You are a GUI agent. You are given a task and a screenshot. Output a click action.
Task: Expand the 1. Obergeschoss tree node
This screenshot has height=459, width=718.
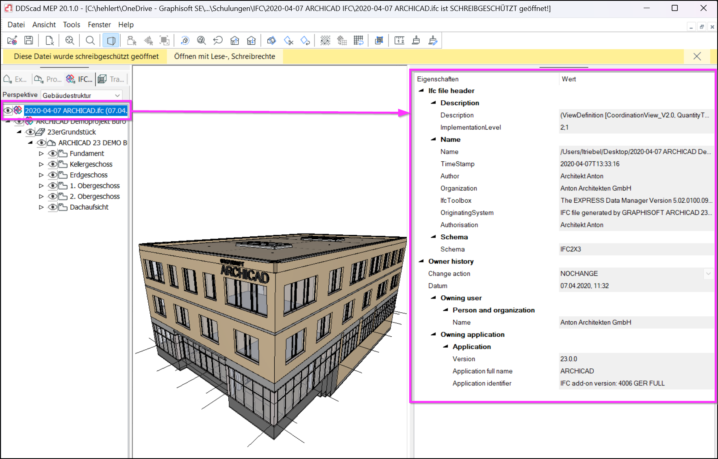41,186
